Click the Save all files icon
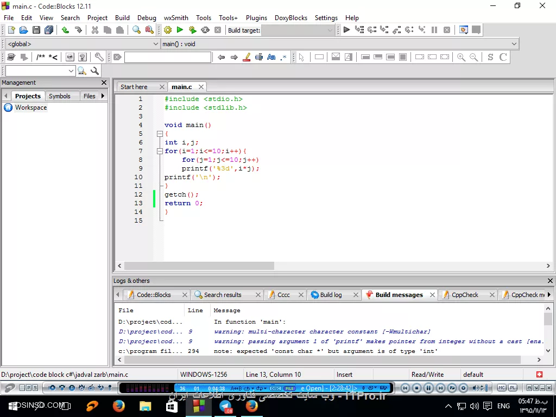This screenshot has width=556, height=417. pos(49,30)
